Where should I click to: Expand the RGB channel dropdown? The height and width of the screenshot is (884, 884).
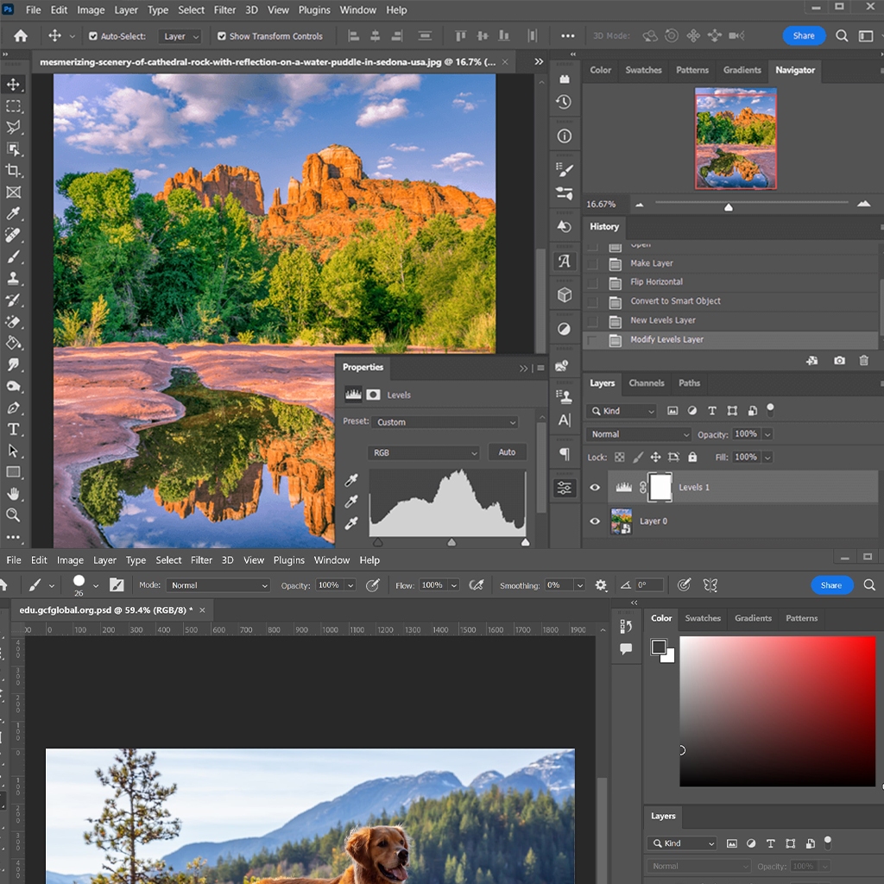coord(423,452)
